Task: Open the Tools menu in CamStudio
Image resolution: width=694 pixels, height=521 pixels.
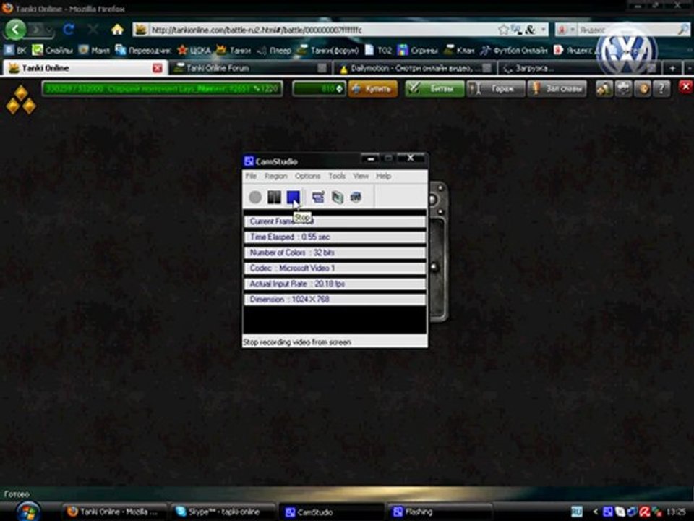Action: coord(337,176)
